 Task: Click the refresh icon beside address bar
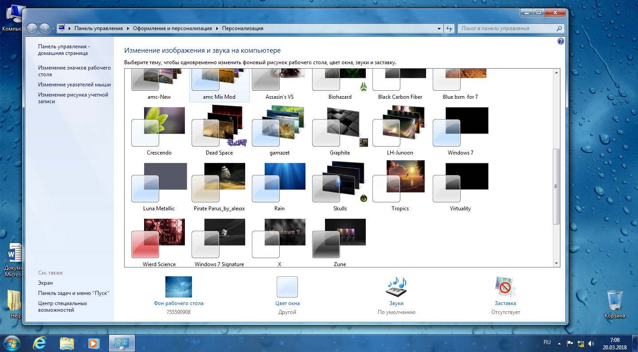449,28
